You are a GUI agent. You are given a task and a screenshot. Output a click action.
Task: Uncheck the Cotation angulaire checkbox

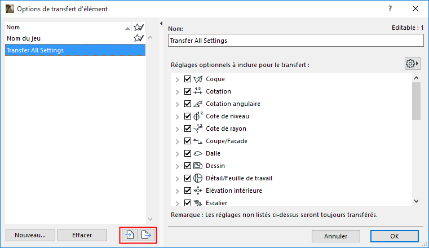(x=188, y=104)
